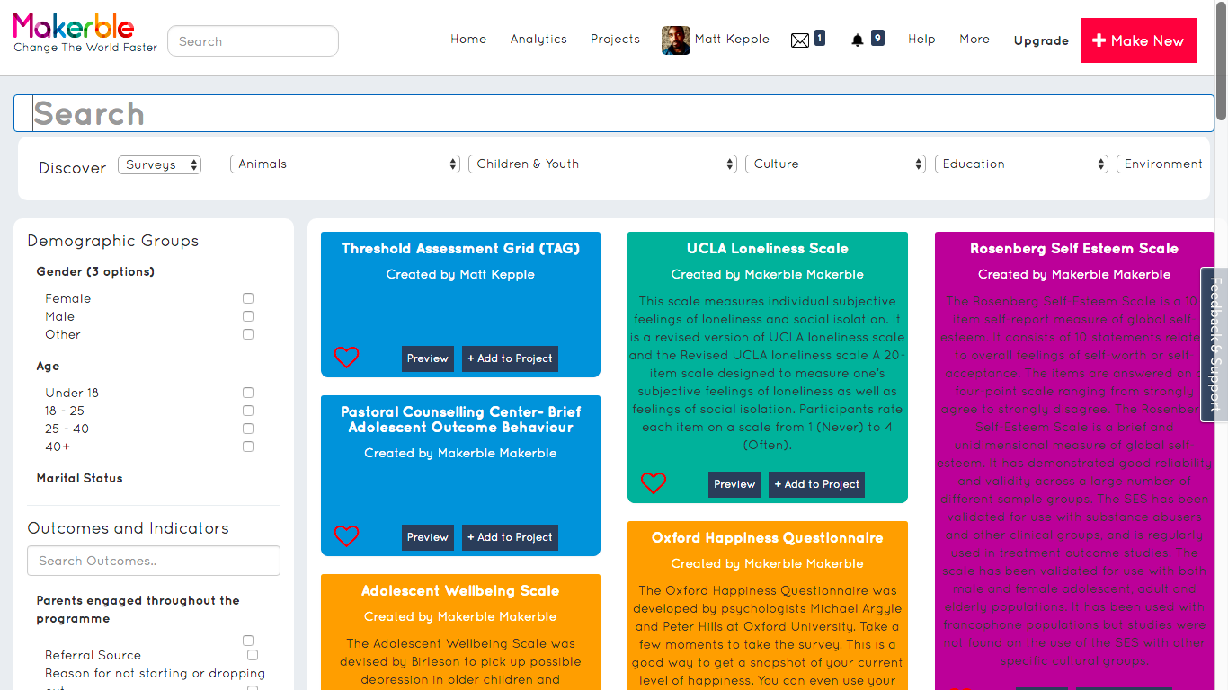Go to Home in navigation

coord(468,40)
